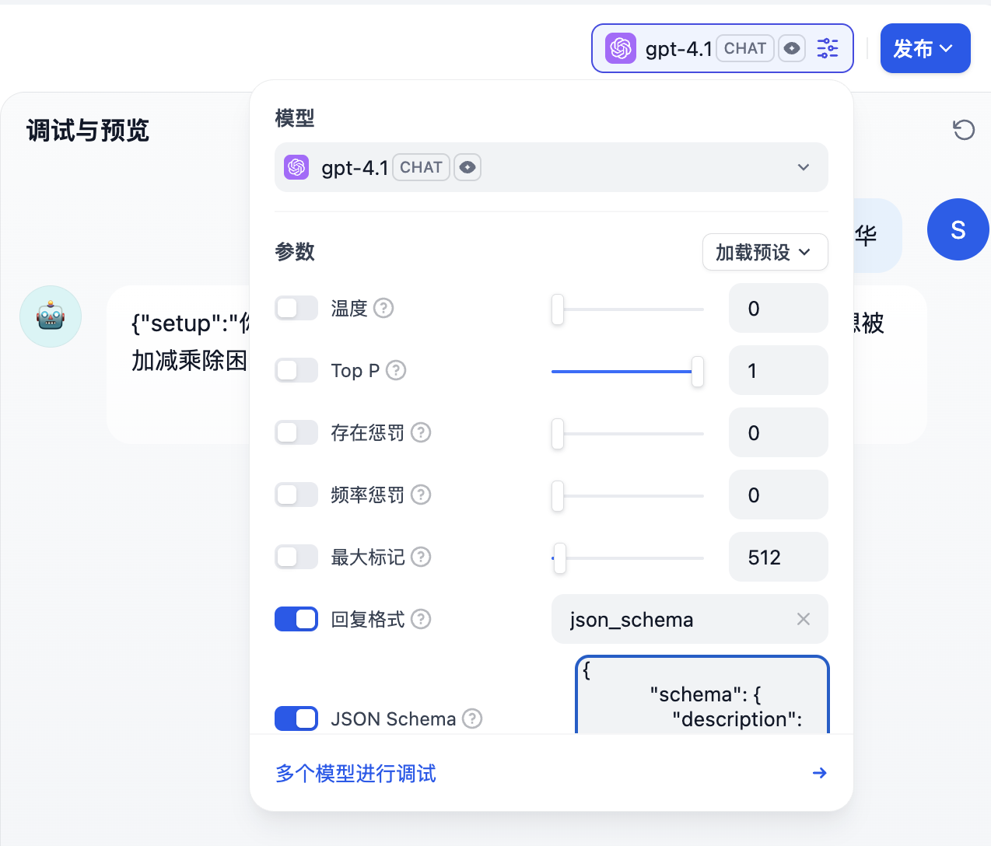Enable the 温度 parameter toggle

(x=296, y=309)
